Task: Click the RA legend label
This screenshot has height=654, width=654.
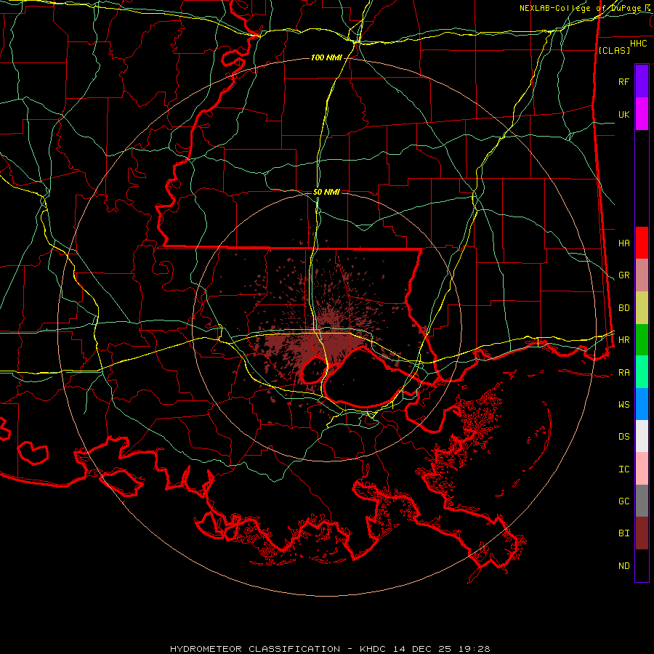Action: tap(623, 372)
